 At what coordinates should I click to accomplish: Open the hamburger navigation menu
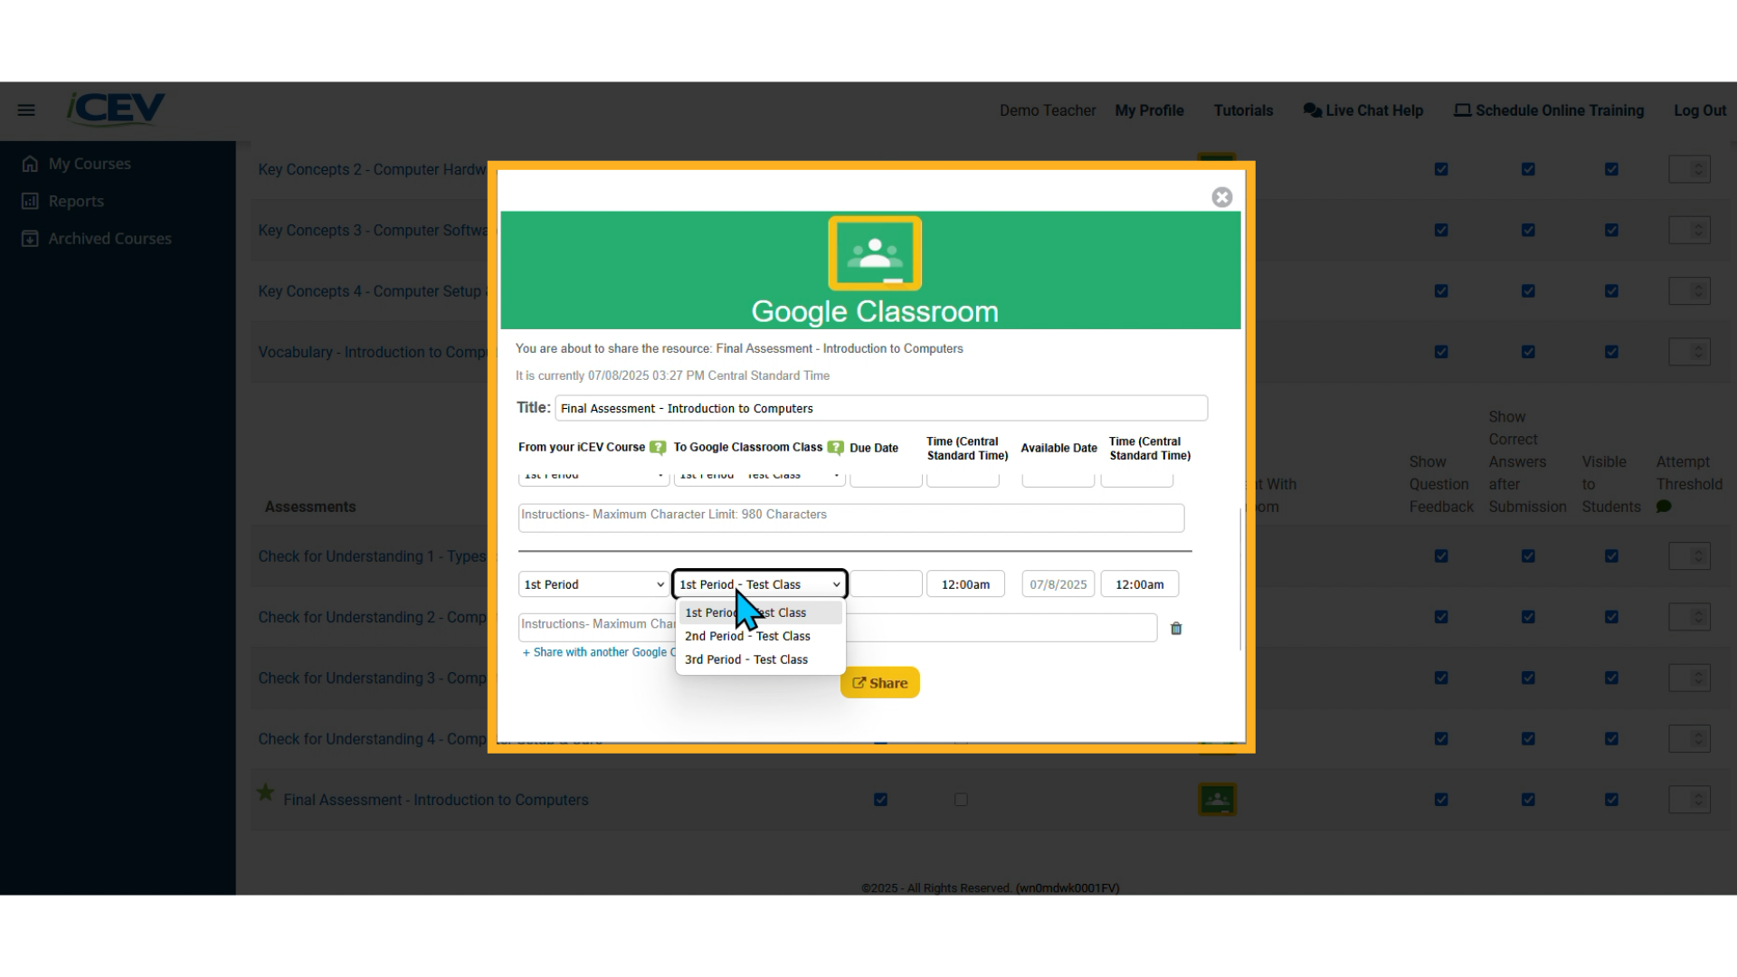click(26, 110)
